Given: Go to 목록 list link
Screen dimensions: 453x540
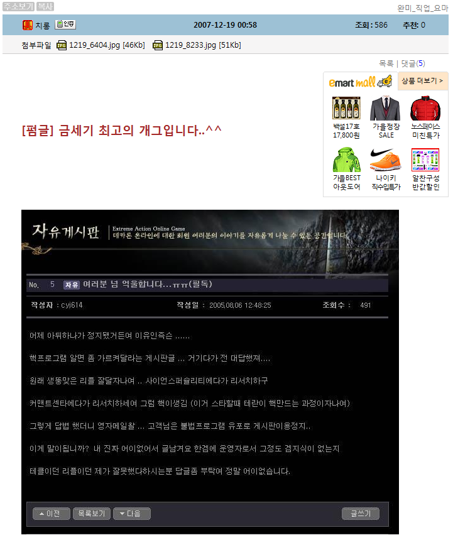Looking at the screenshot, I should pyautogui.click(x=386, y=63).
